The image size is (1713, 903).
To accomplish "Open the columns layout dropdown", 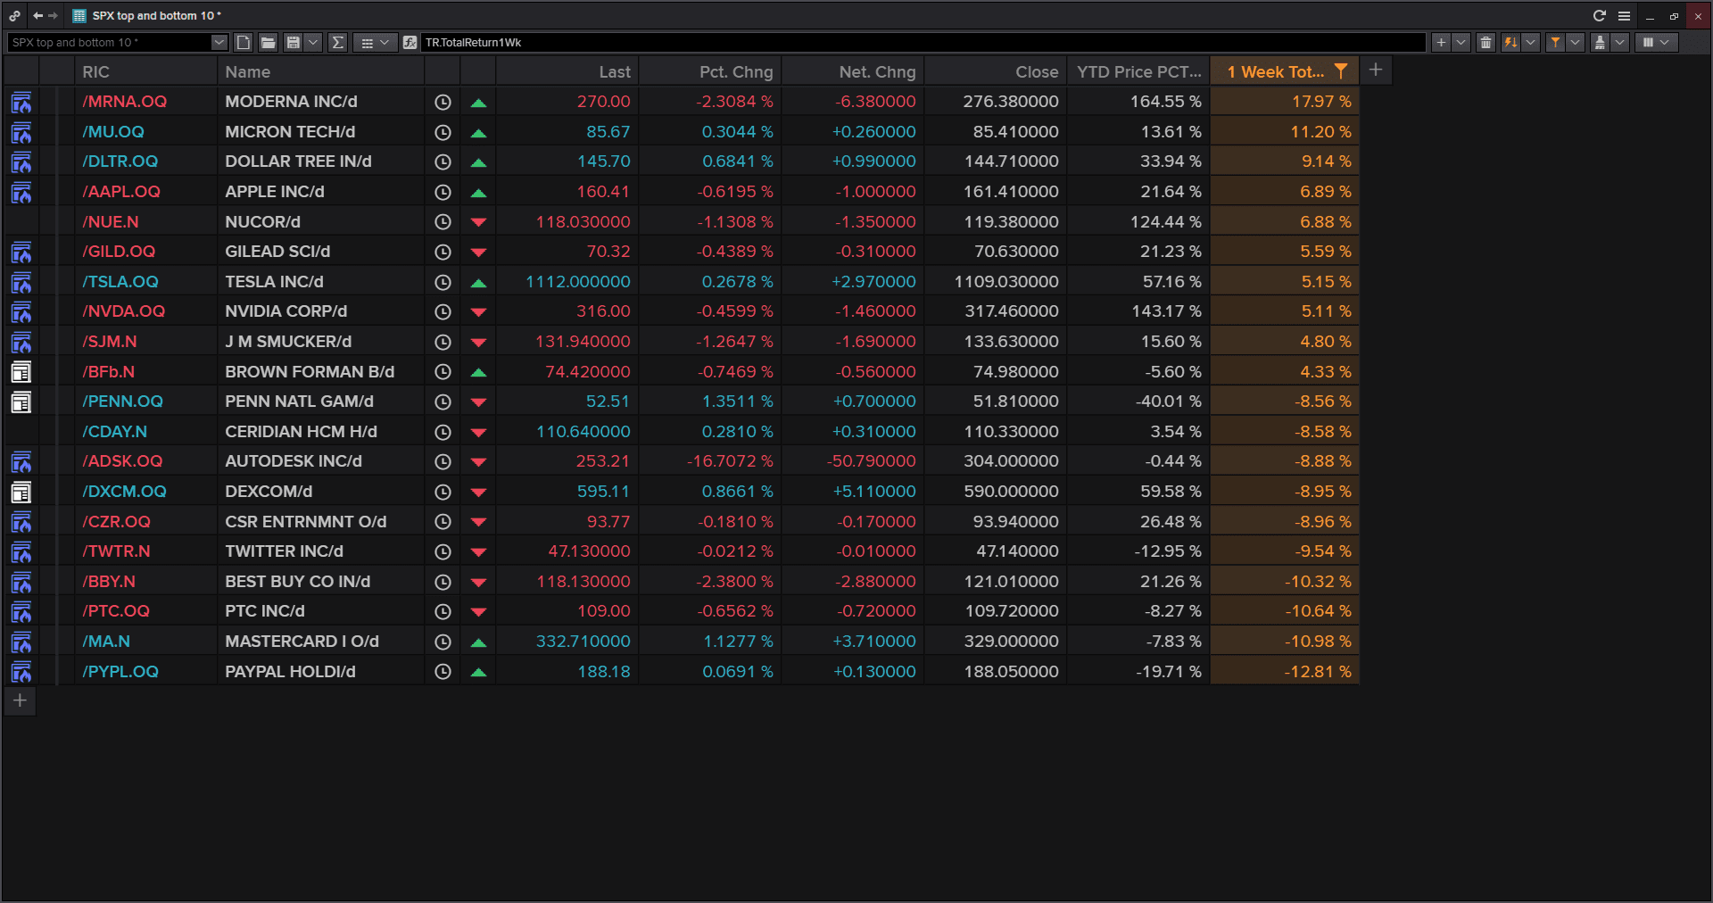I will [x=1656, y=42].
